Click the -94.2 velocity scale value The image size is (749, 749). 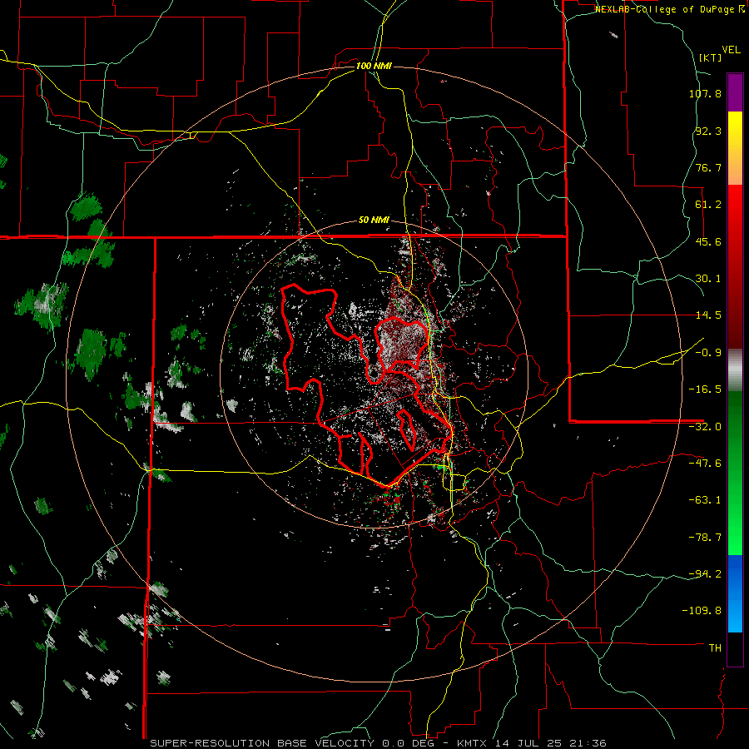(705, 573)
